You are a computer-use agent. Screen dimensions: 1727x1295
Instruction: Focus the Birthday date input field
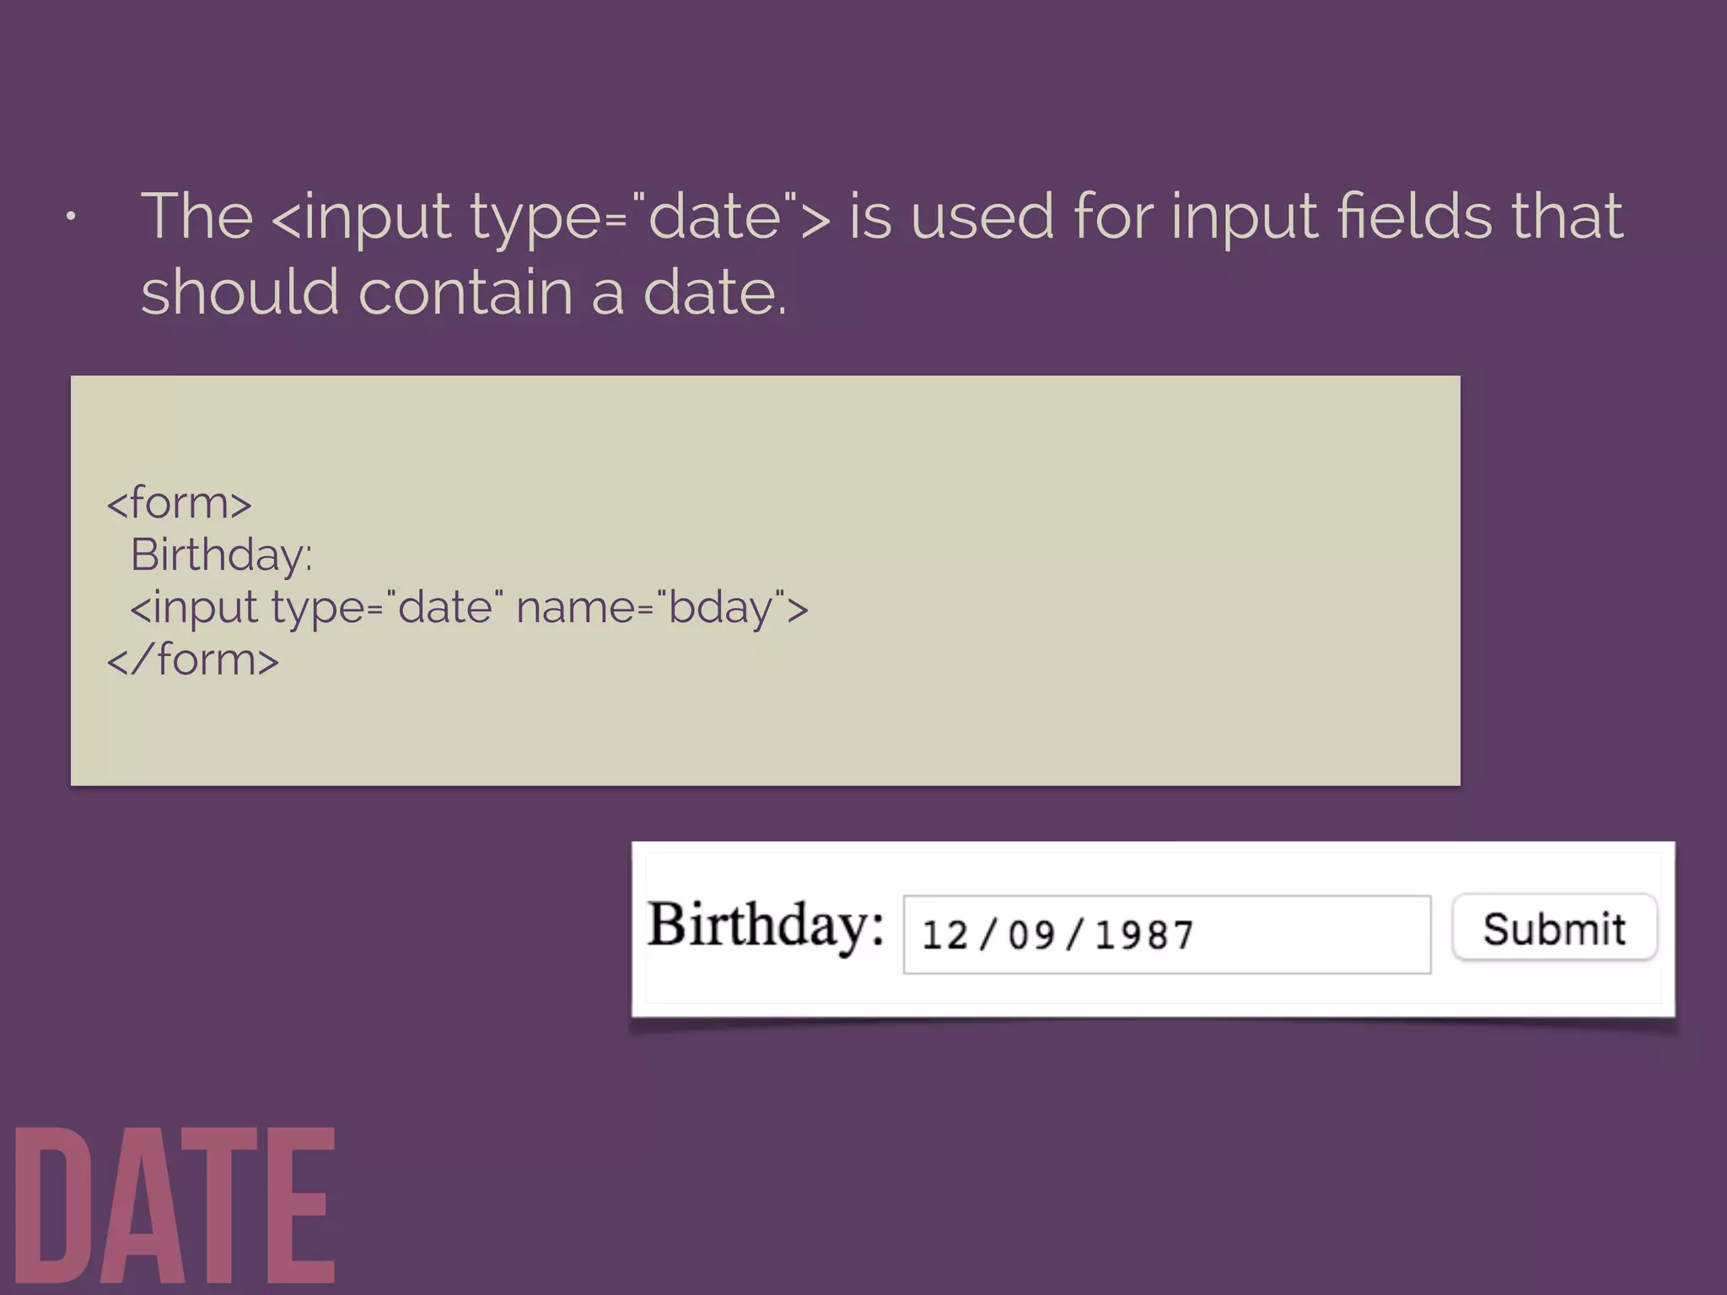pyautogui.click(x=1167, y=934)
